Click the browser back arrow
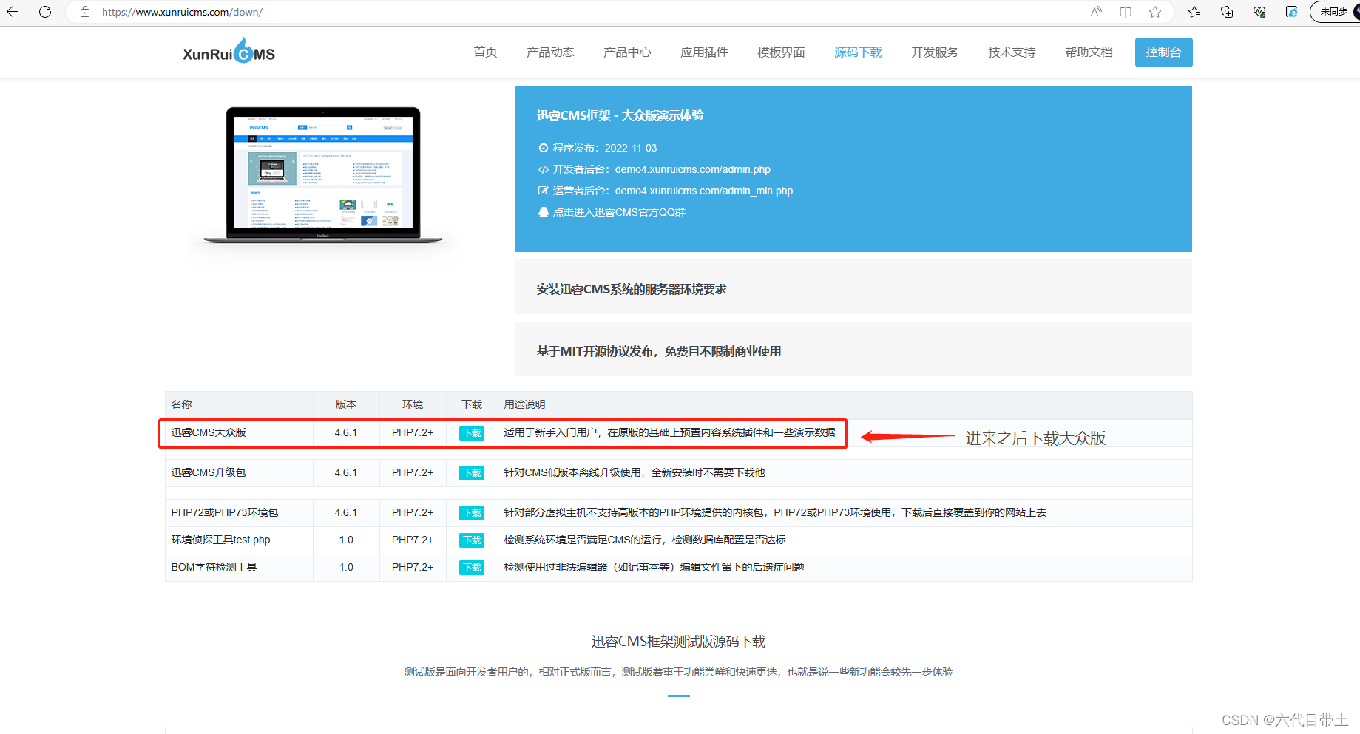Viewport: 1360px width, 734px height. (13, 12)
